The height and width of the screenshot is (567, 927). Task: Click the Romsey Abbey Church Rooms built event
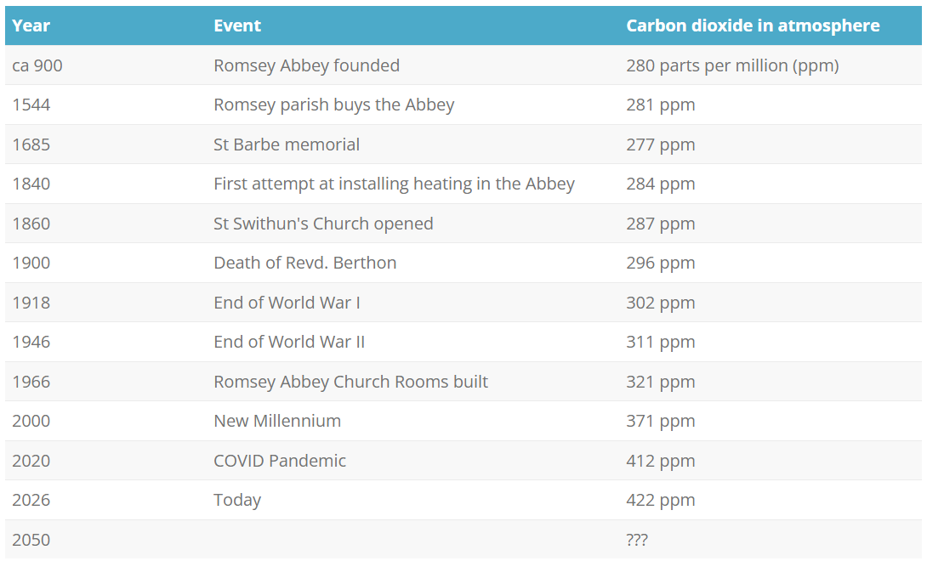(x=350, y=382)
